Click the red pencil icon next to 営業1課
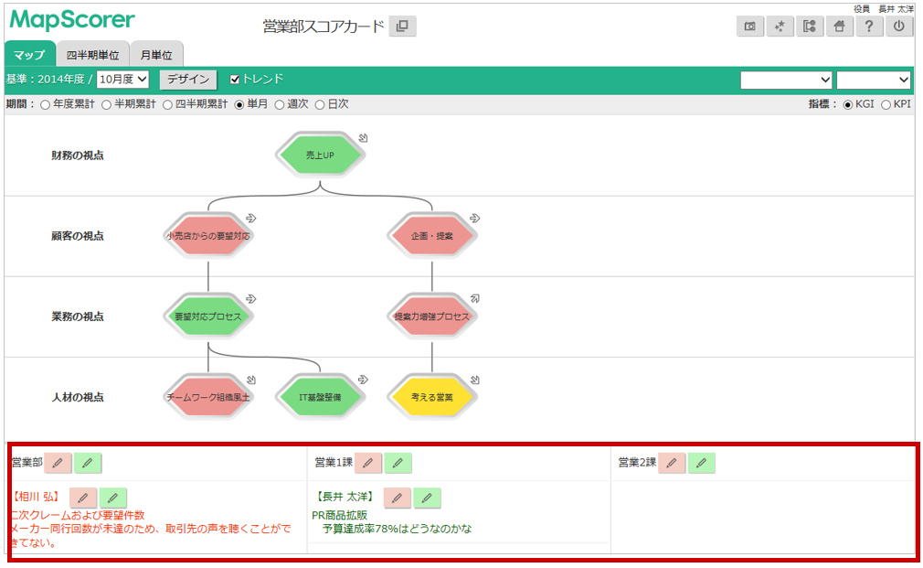 [x=368, y=463]
